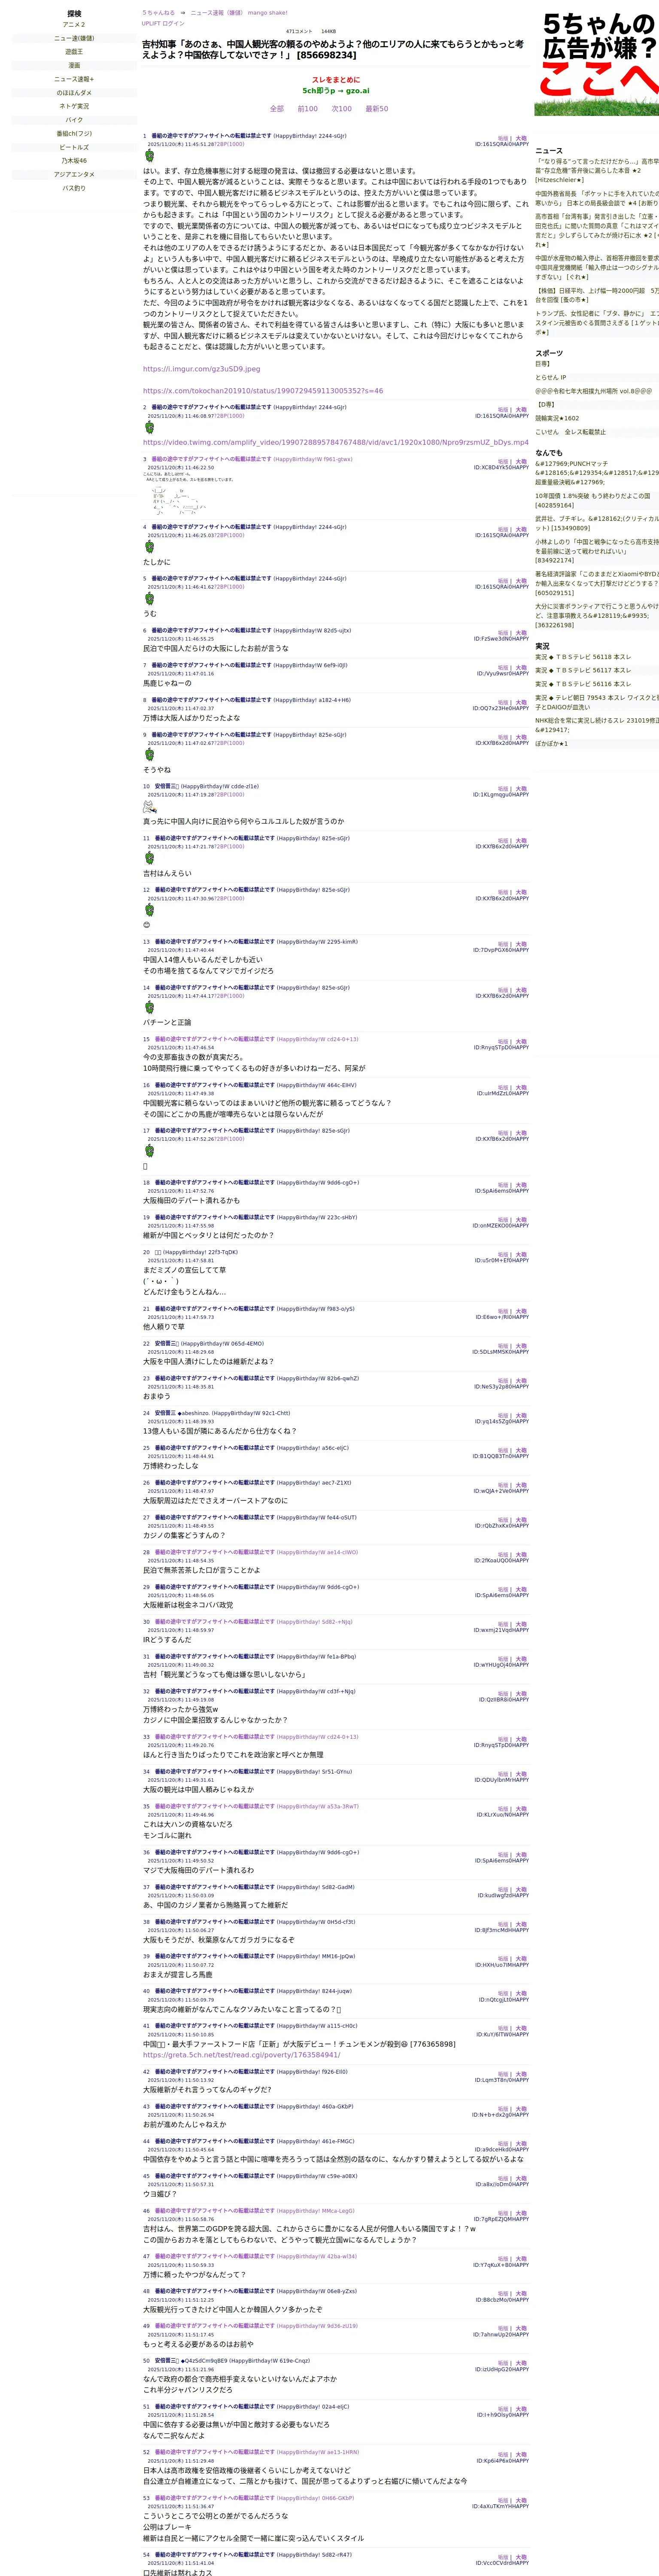Click the 5ch即うp → gzo.ai link

coord(336,90)
